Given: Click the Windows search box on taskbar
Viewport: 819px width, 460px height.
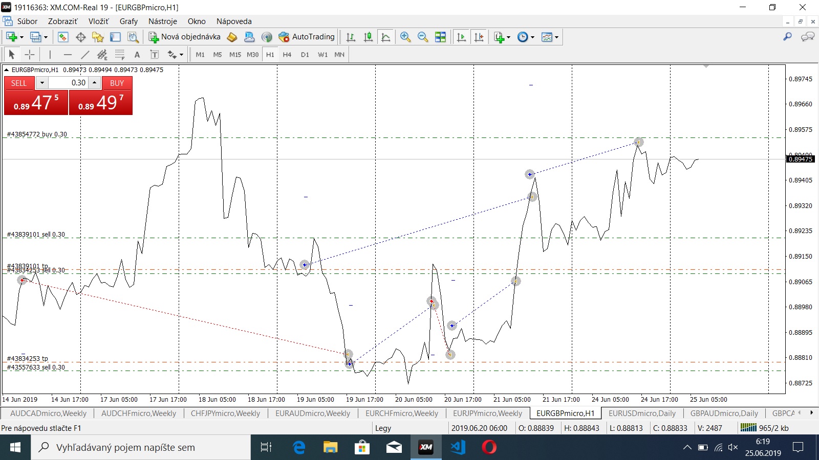Looking at the screenshot, I should click(141, 447).
